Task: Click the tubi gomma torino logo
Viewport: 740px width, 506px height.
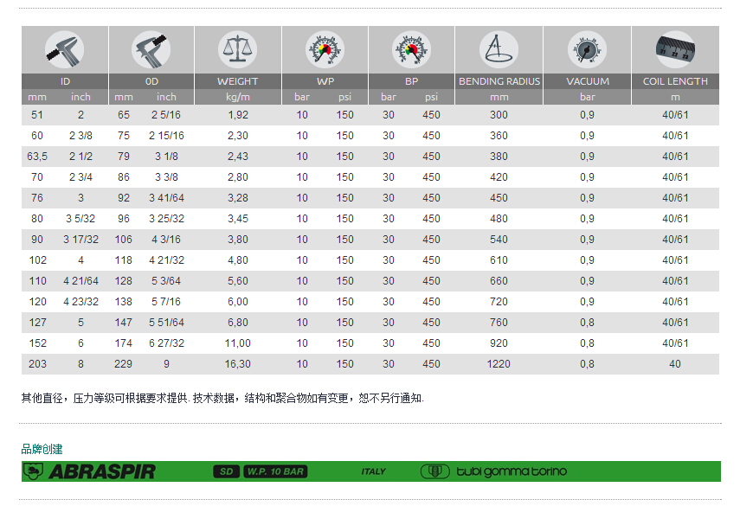Action: (x=494, y=471)
